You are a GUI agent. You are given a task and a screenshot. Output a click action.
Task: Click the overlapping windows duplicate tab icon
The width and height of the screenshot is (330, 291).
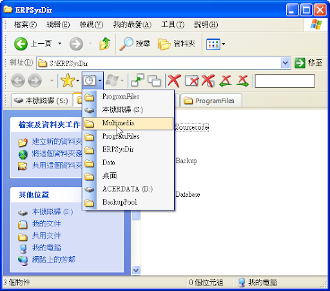154,81
